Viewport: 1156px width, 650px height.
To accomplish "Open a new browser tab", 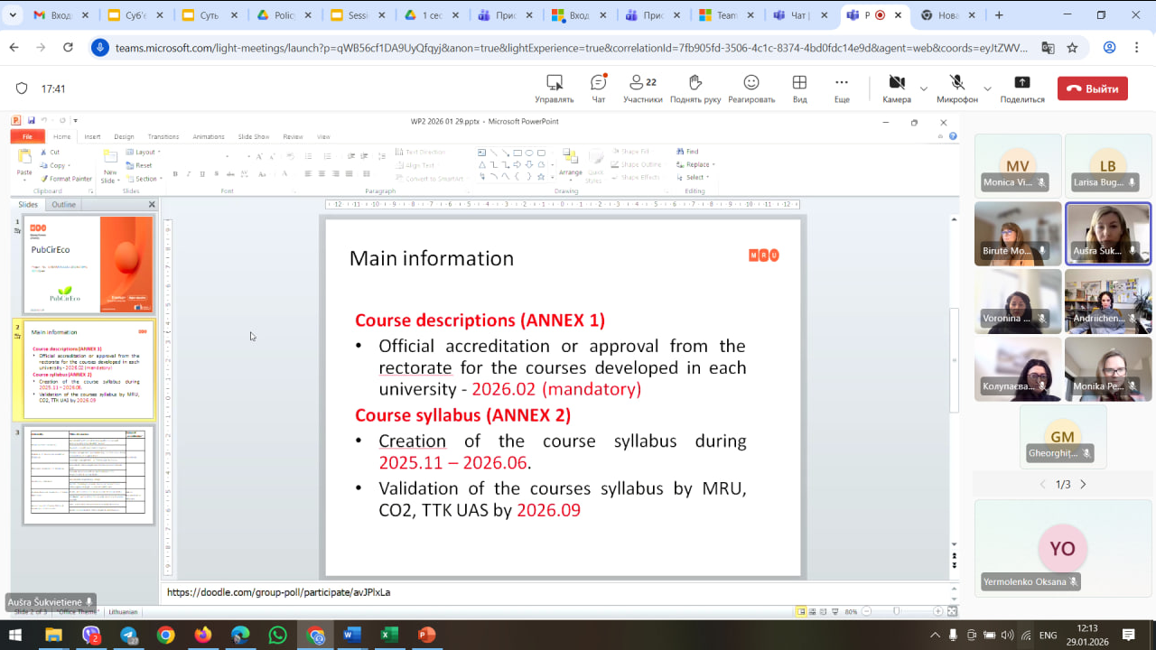I will coord(999,15).
